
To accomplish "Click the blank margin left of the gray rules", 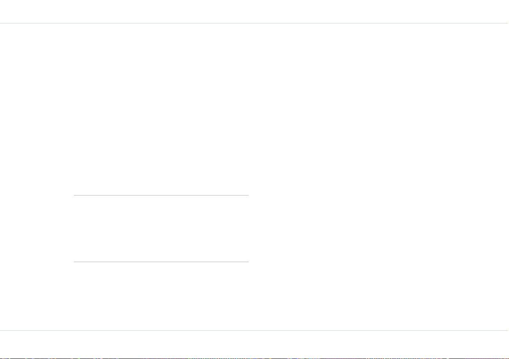I will pyautogui.click(x=37, y=228).
